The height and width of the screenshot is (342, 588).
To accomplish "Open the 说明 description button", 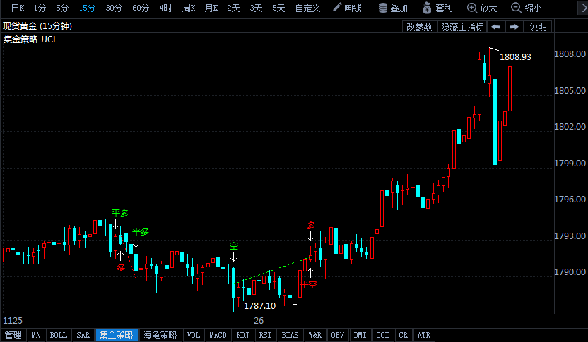I will tap(538, 27).
